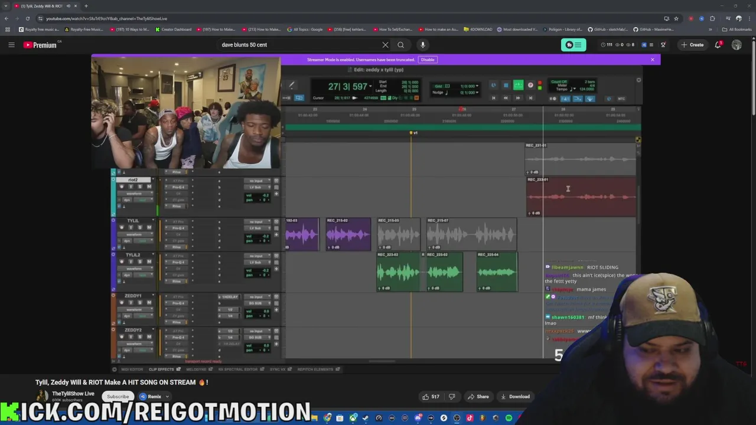Open Spotify from the taskbar
756x425 pixels.
tap(509, 418)
